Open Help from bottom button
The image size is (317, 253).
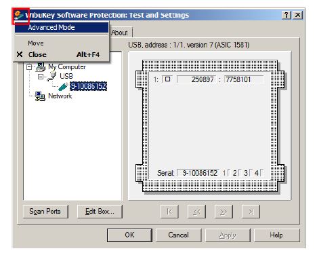click(277, 235)
